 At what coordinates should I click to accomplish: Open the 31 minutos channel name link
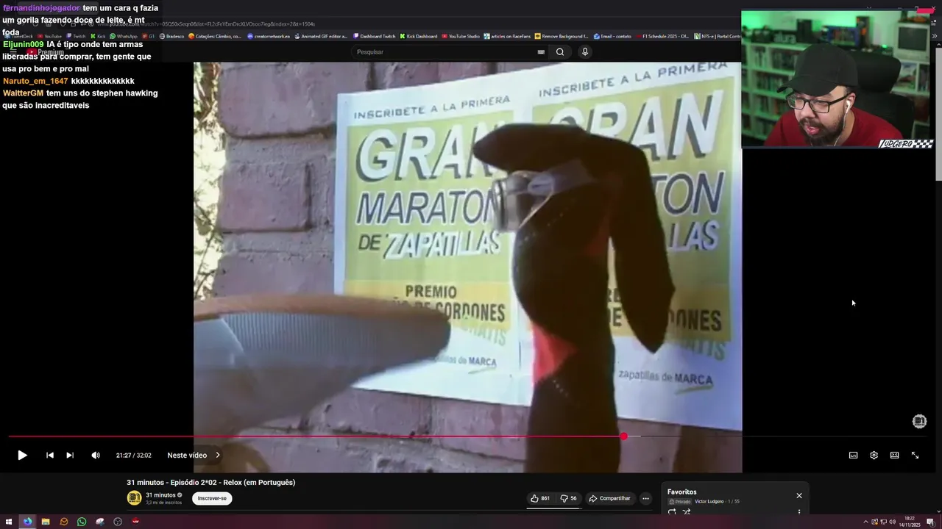[160, 495]
